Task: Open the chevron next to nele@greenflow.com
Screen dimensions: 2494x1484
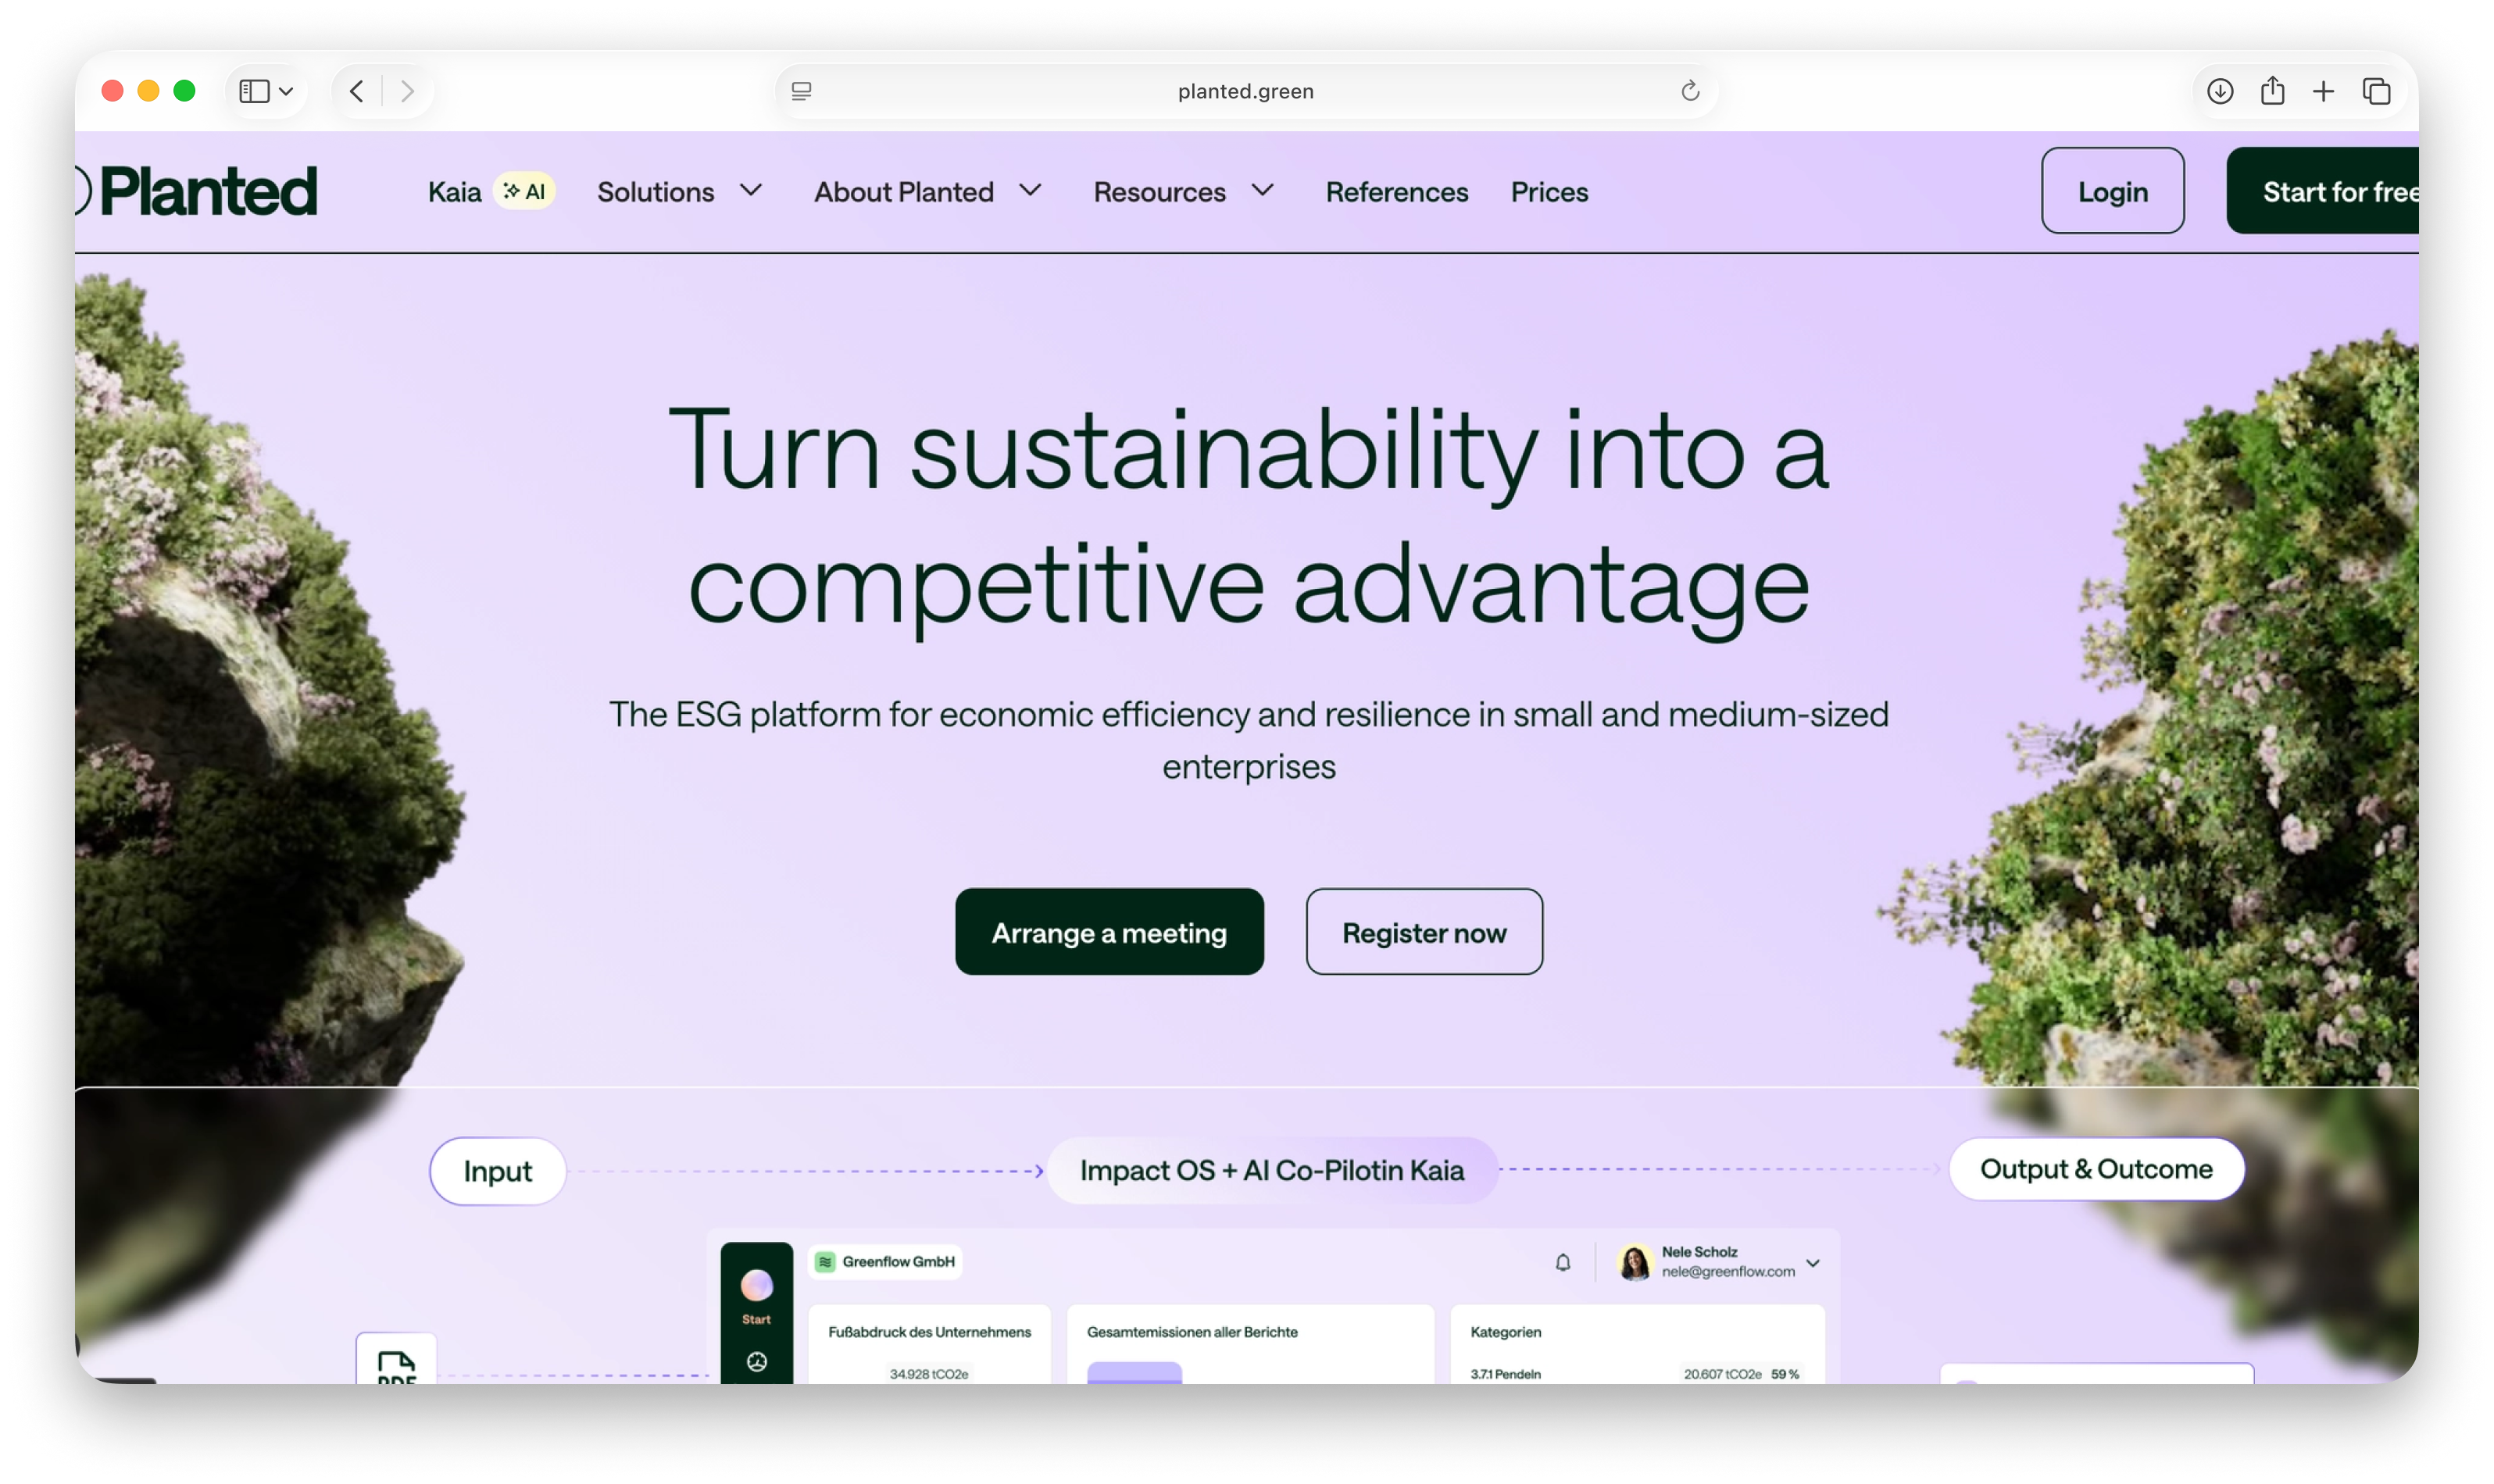Action: pos(1813,1263)
